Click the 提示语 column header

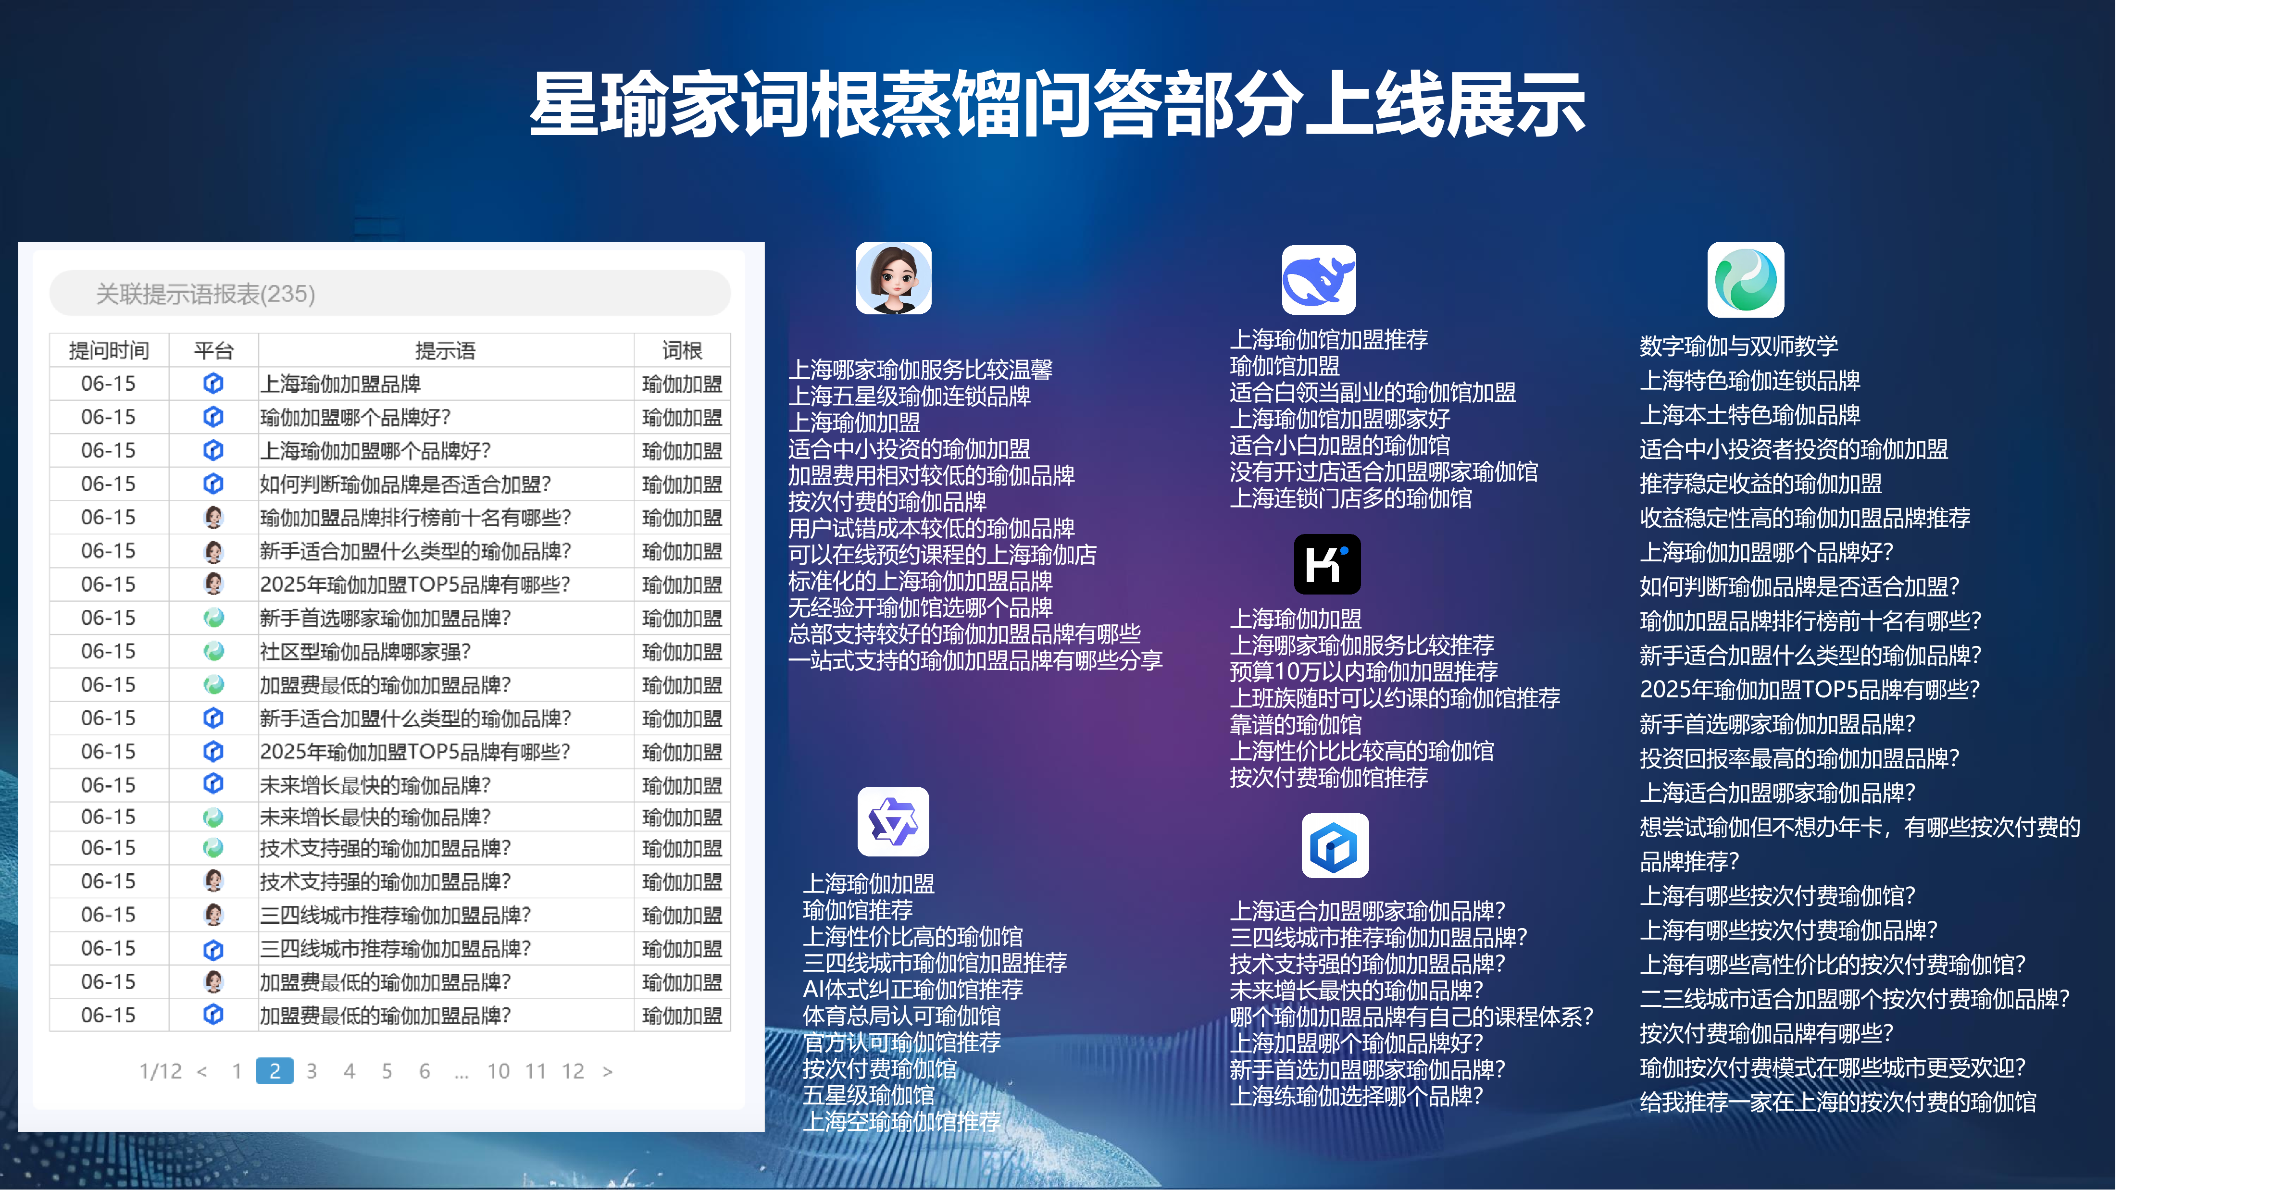(445, 351)
